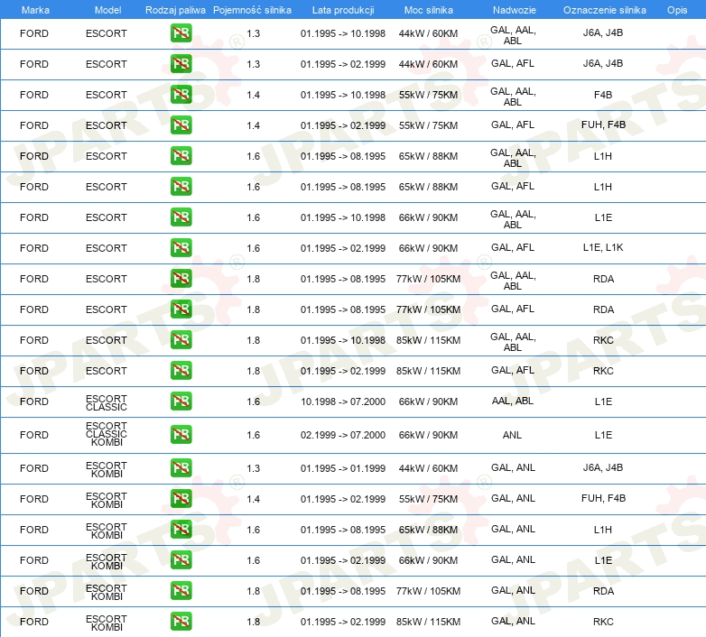
Task: Select fuel icon in ESCORT KOMBI 1.4 row
Action: (x=181, y=498)
